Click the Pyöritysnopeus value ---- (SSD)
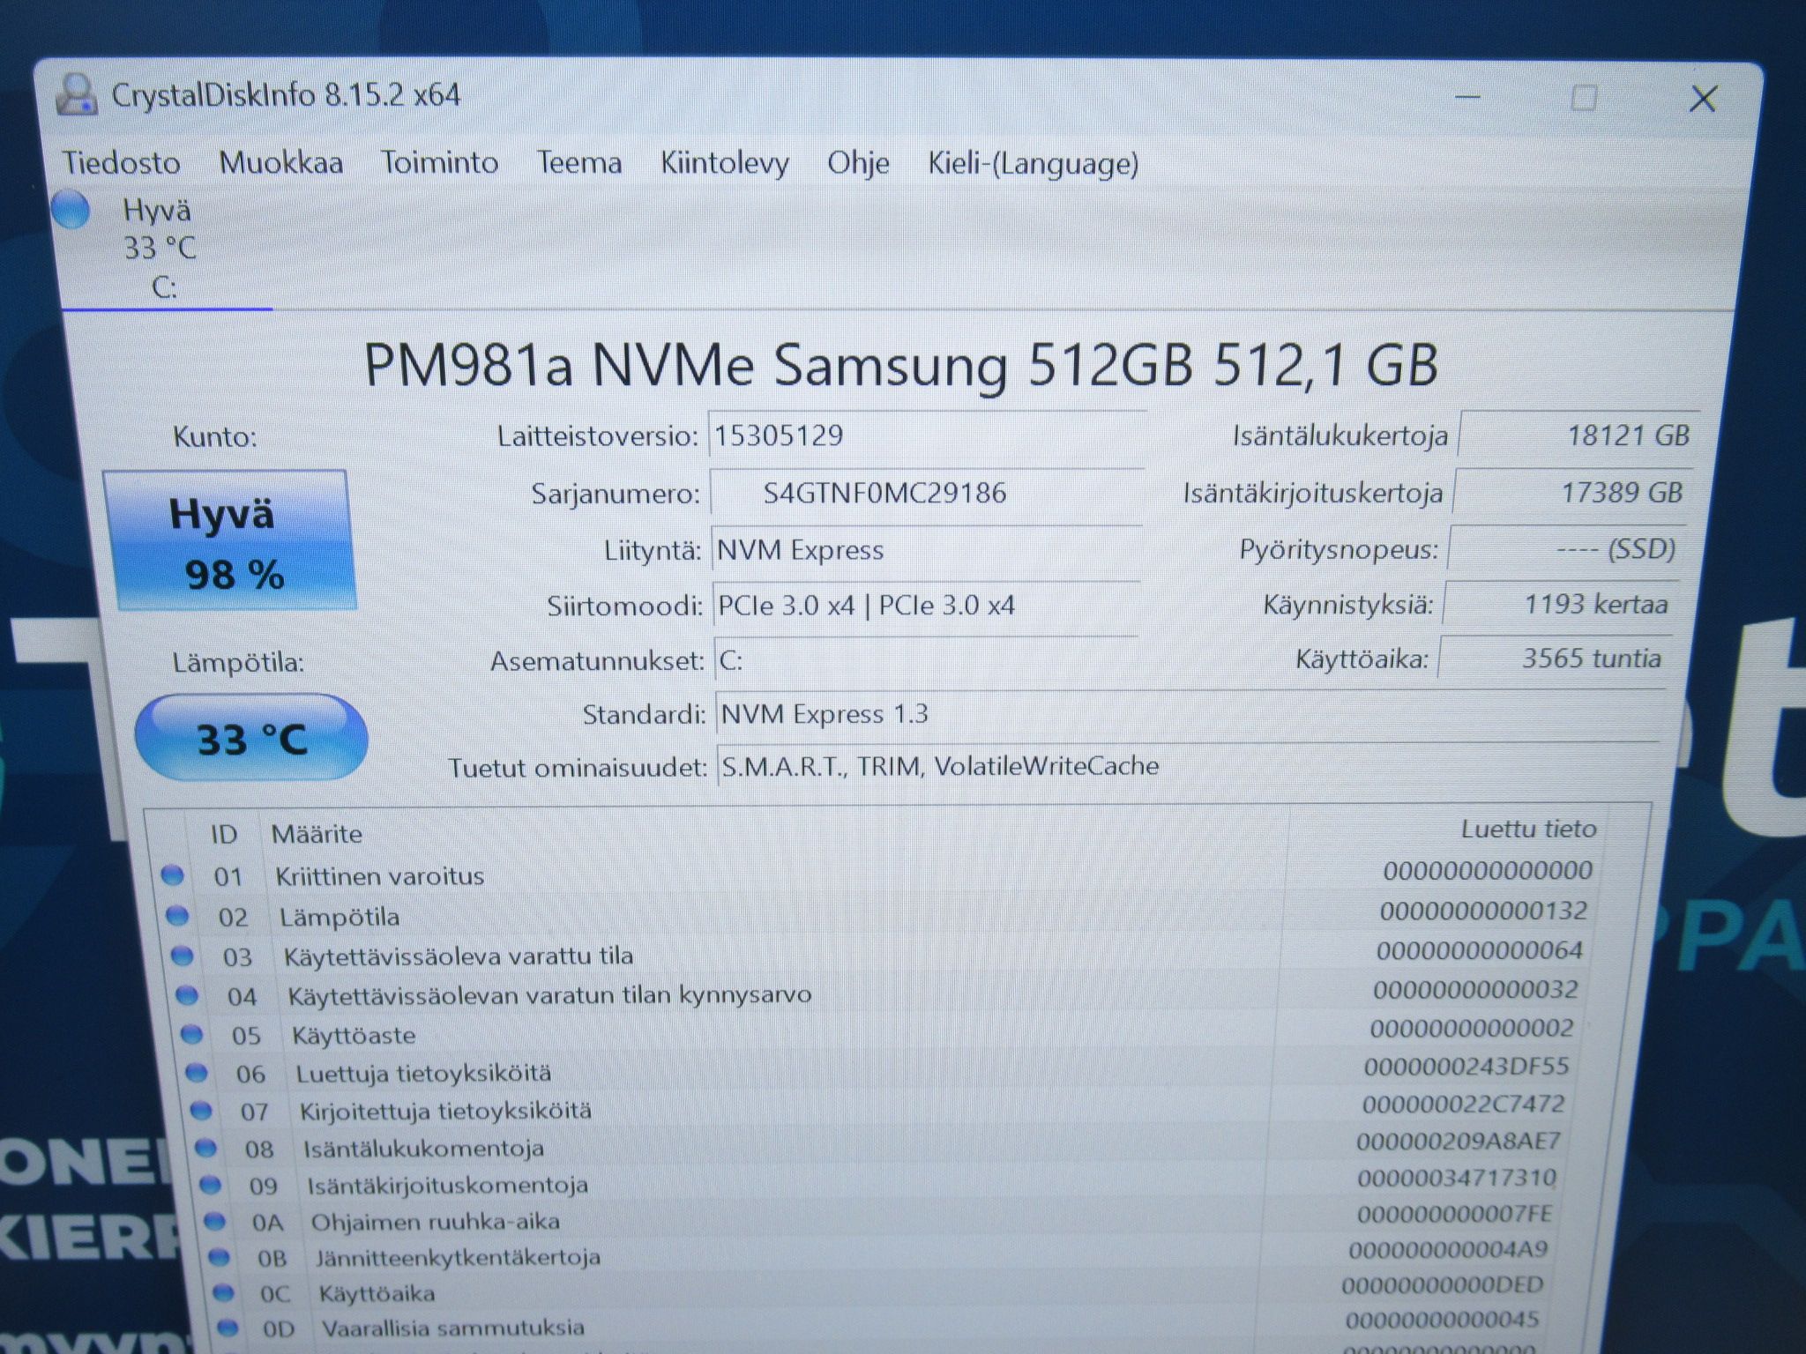Screen dimensions: 1806x1354 click(1567, 549)
